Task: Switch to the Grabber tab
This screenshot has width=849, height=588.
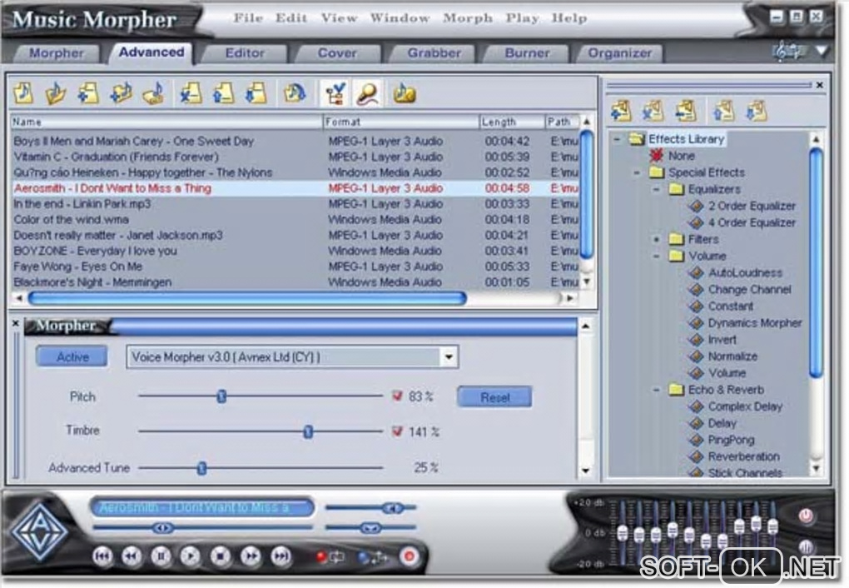Action: (434, 53)
